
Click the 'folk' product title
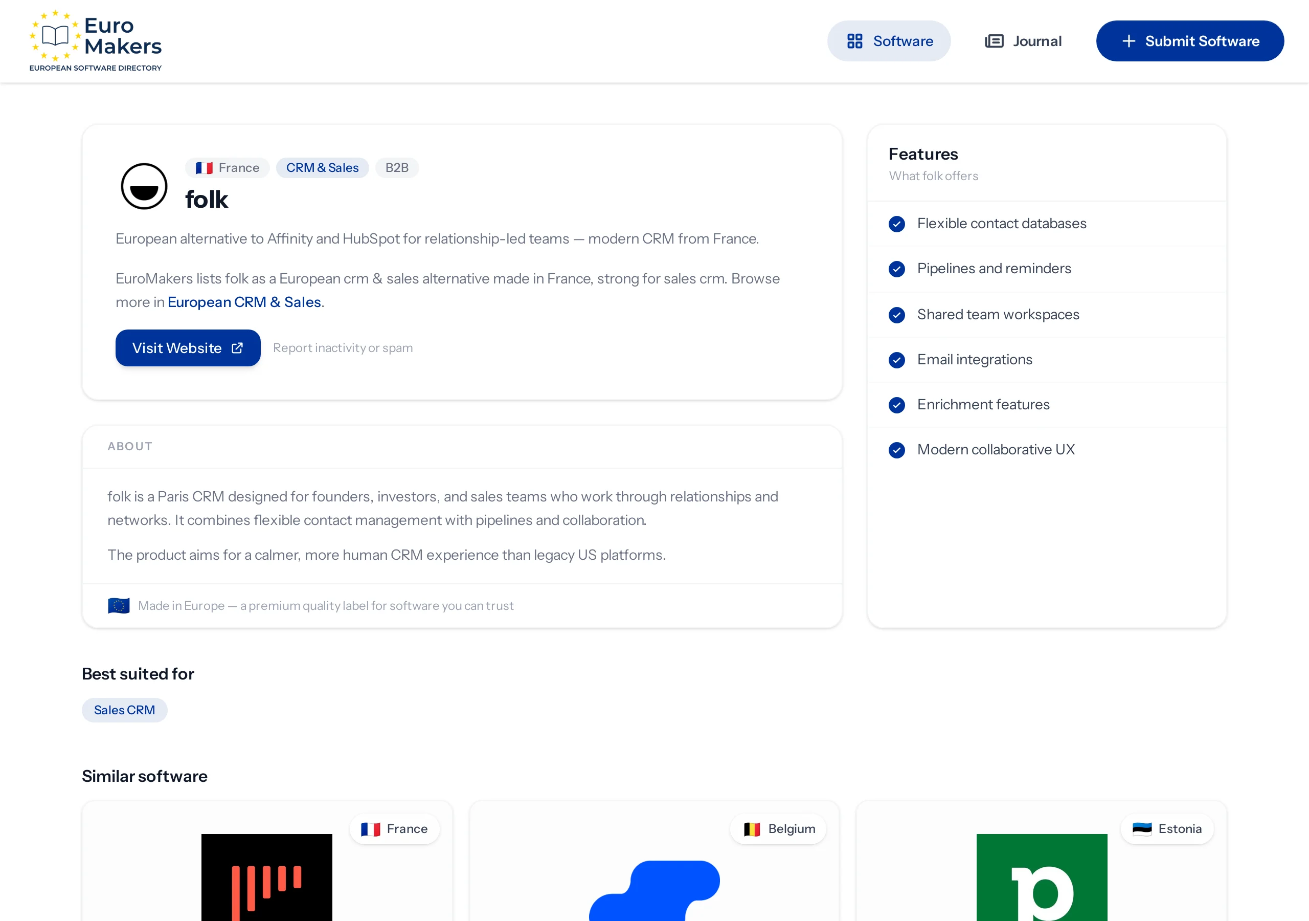point(207,200)
